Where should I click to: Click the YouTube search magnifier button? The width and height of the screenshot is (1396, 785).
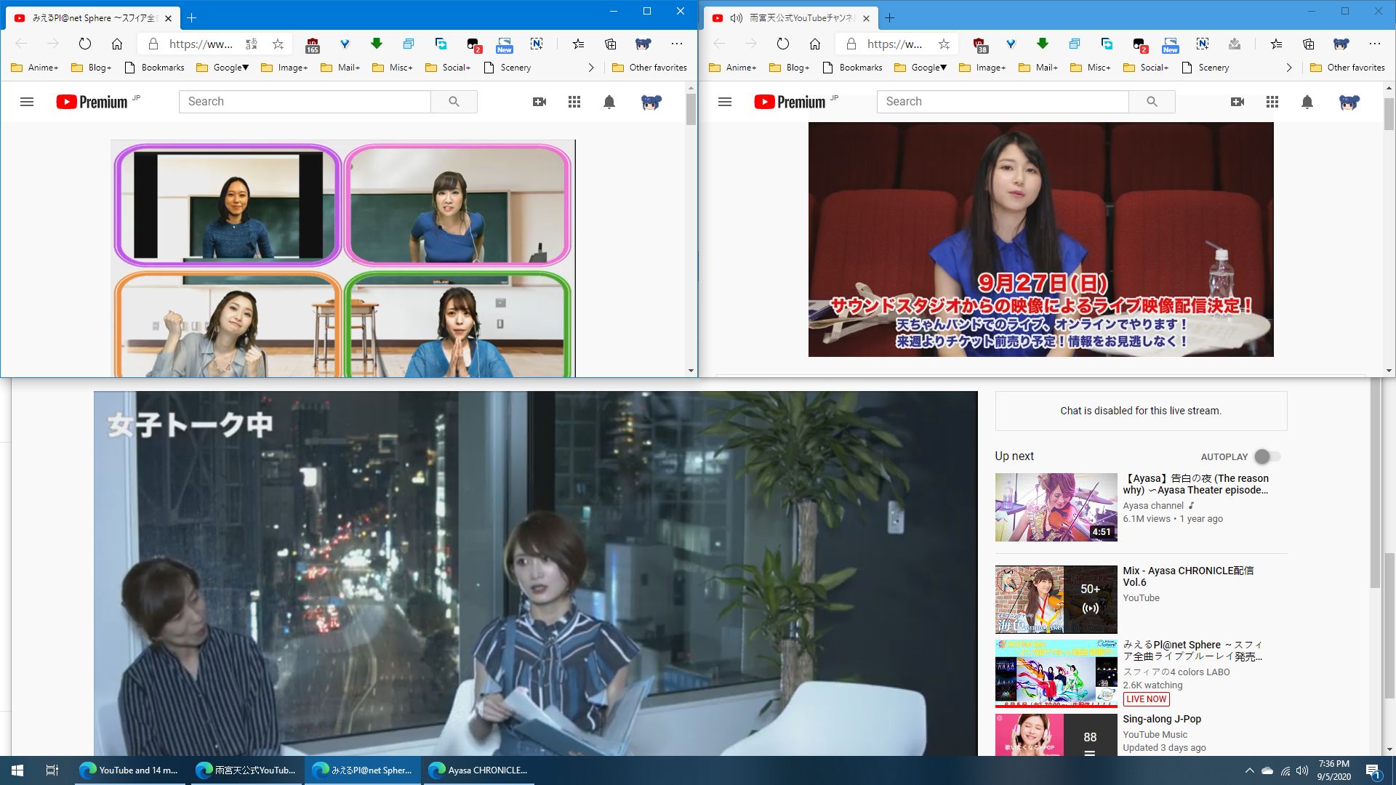pos(454,102)
